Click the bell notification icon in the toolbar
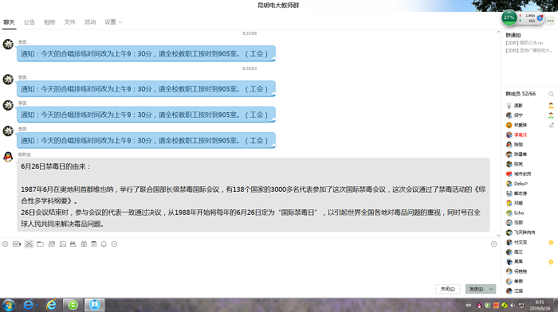 [104, 244]
